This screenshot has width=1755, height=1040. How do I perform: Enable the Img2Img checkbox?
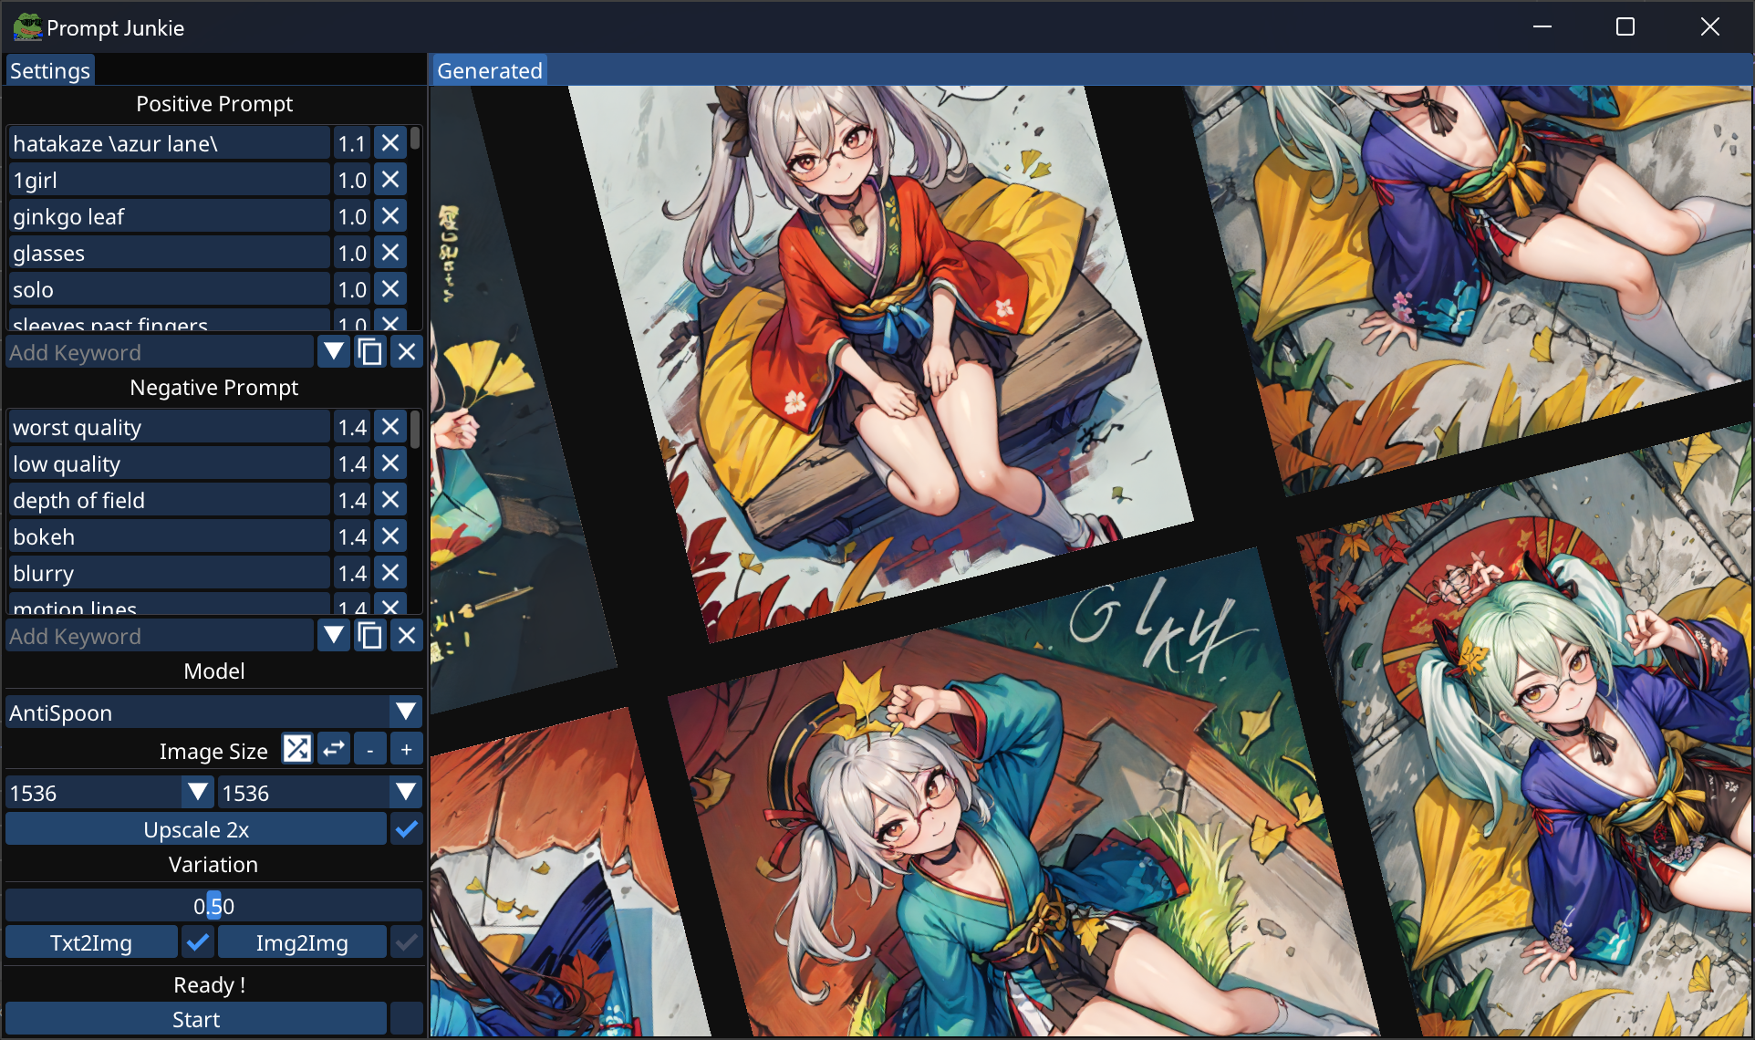407,942
